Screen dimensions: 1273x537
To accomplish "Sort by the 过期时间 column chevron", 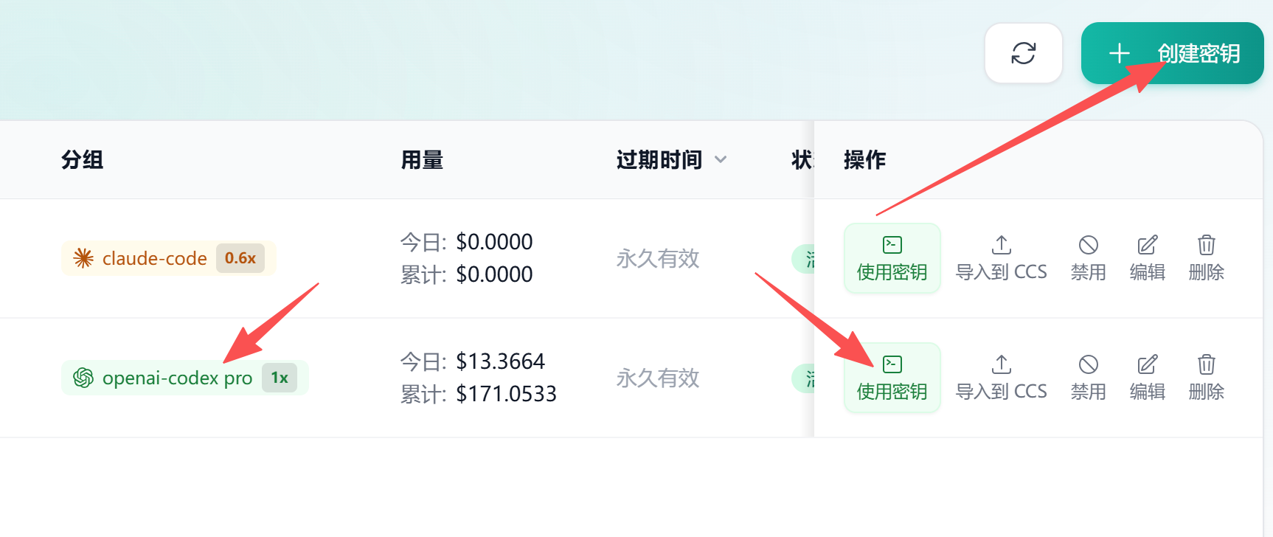I will tap(721, 160).
